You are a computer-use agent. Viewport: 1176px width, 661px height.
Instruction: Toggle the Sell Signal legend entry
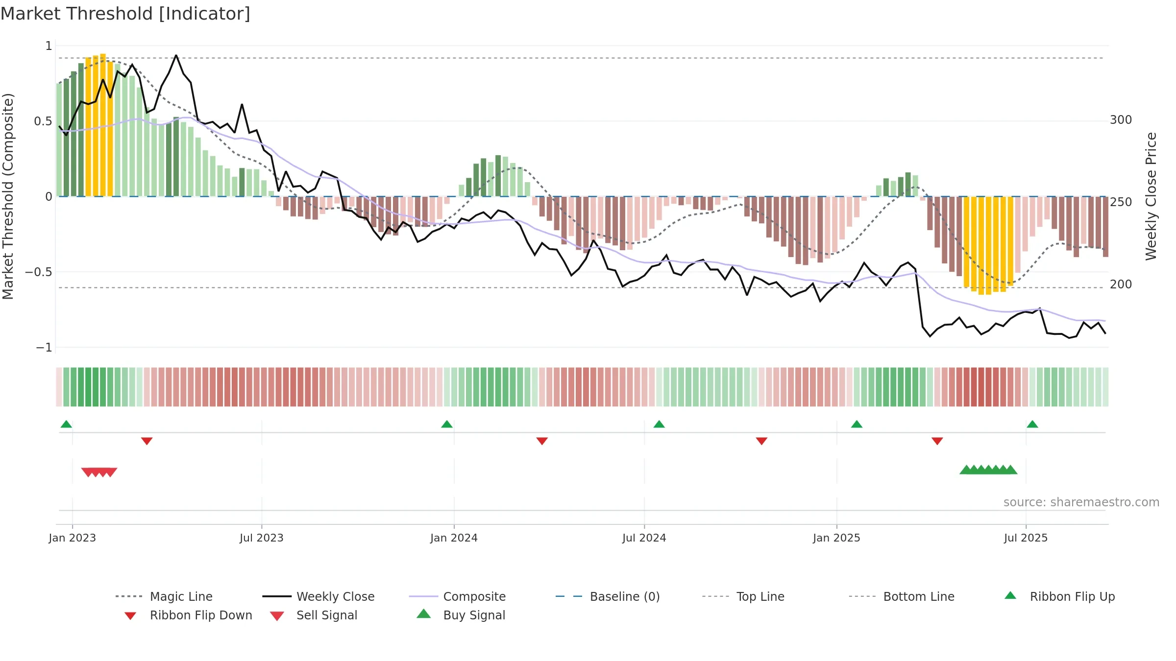[x=314, y=615]
